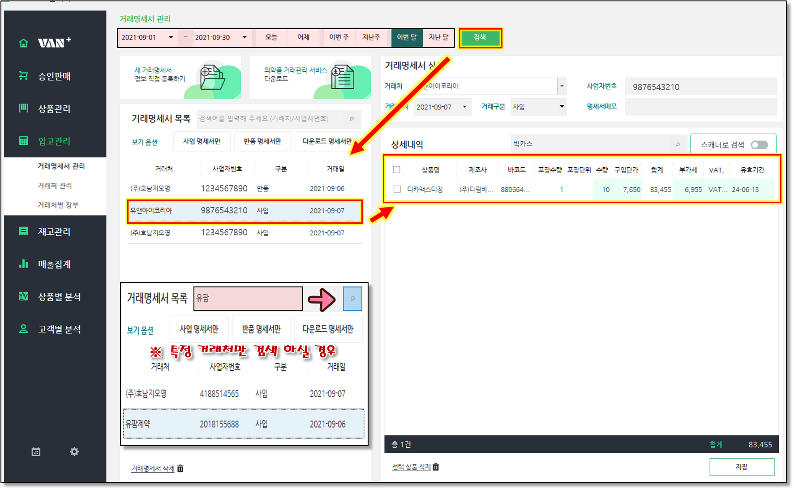Open 재고관리 from the sidebar

click(54, 231)
